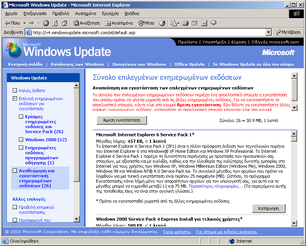
Task: Click the Stop loading icon
Action: (46, 23)
